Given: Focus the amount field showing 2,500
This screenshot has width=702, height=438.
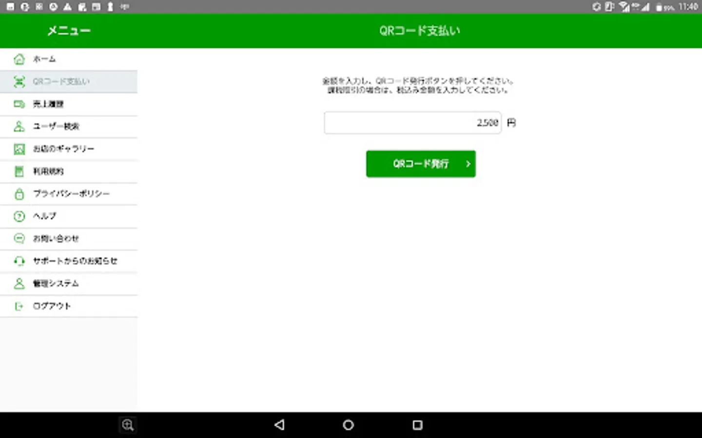Looking at the screenshot, I should [412, 123].
